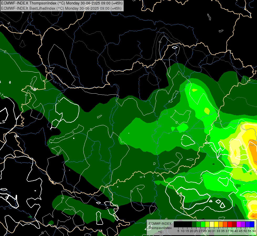Select the yellow-green 29–30 legend swatch
The width and height of the screenshot is (257, 236).
pyautogui.click(x=207, y=224)
